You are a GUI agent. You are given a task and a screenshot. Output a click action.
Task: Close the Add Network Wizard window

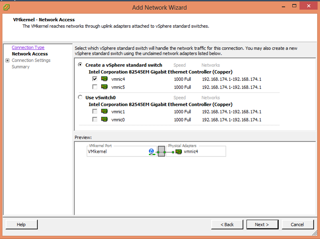[x=309, y=6]
